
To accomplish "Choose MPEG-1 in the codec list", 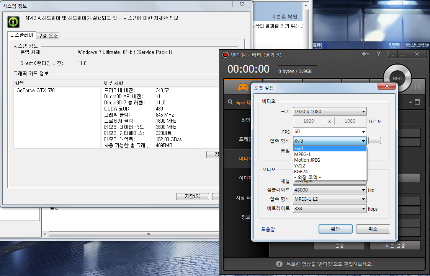I will tap(330, 154).
